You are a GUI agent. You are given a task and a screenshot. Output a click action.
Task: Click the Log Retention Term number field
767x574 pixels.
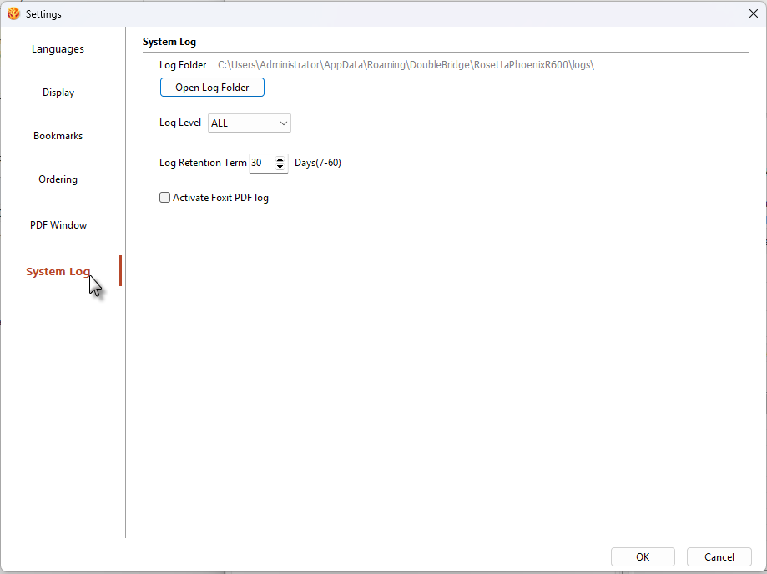click(x=262, y=163)
